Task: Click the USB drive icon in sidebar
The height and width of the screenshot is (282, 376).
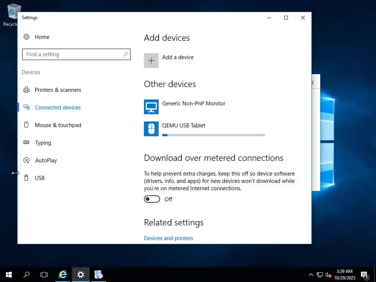Action: click(26, 178)
